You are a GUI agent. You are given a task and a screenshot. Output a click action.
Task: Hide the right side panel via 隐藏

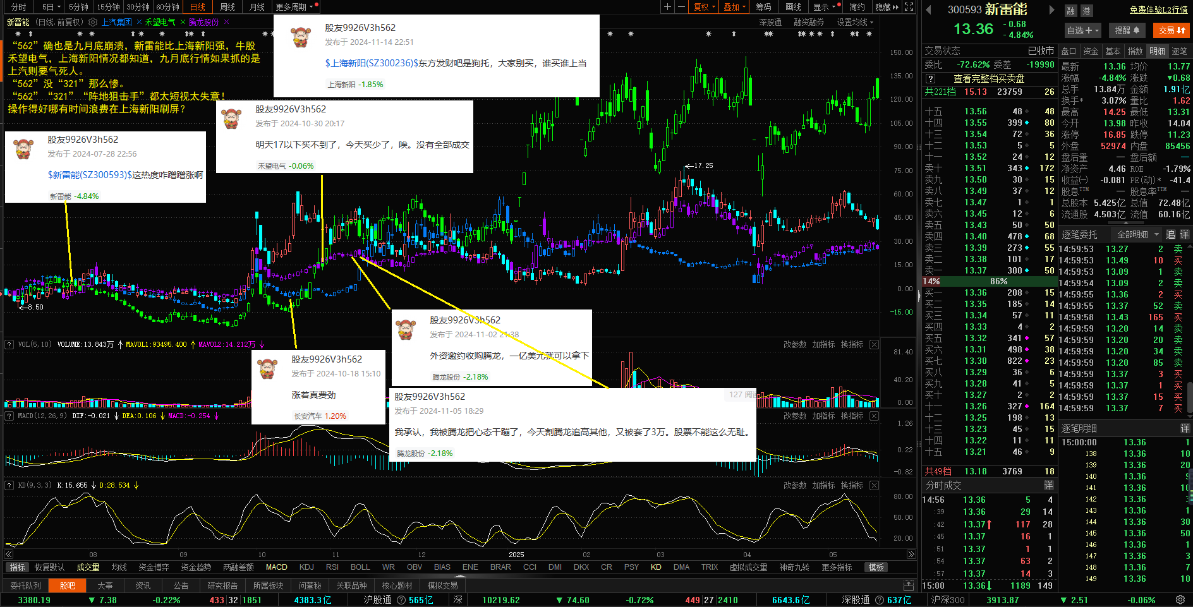point(887,7)
